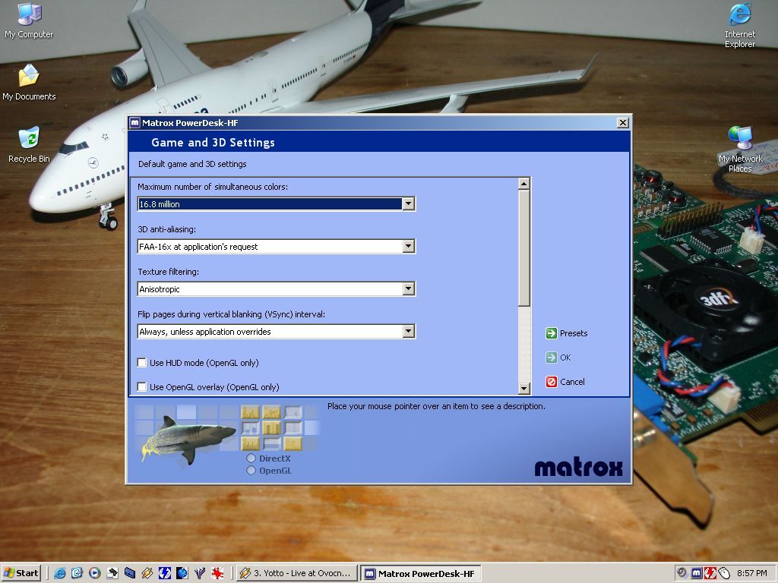Click the vertical scrollbar thumb
This screenshot has height=583, width=778.
click(x=524, y=248)
